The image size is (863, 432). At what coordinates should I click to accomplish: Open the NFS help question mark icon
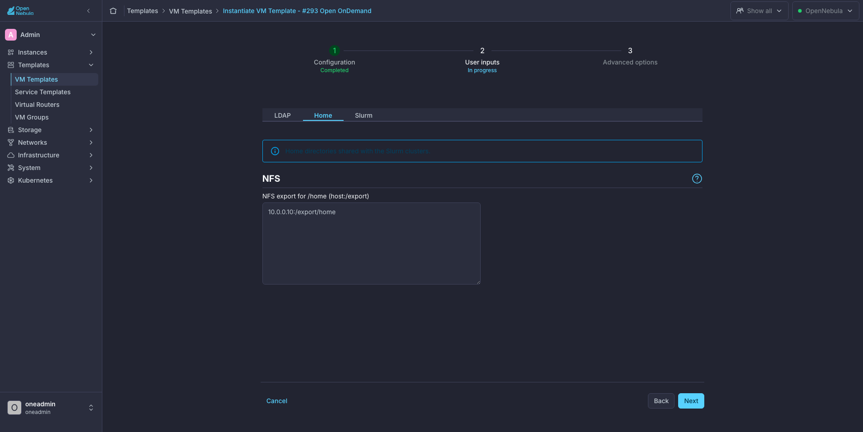tap(697, 179)
